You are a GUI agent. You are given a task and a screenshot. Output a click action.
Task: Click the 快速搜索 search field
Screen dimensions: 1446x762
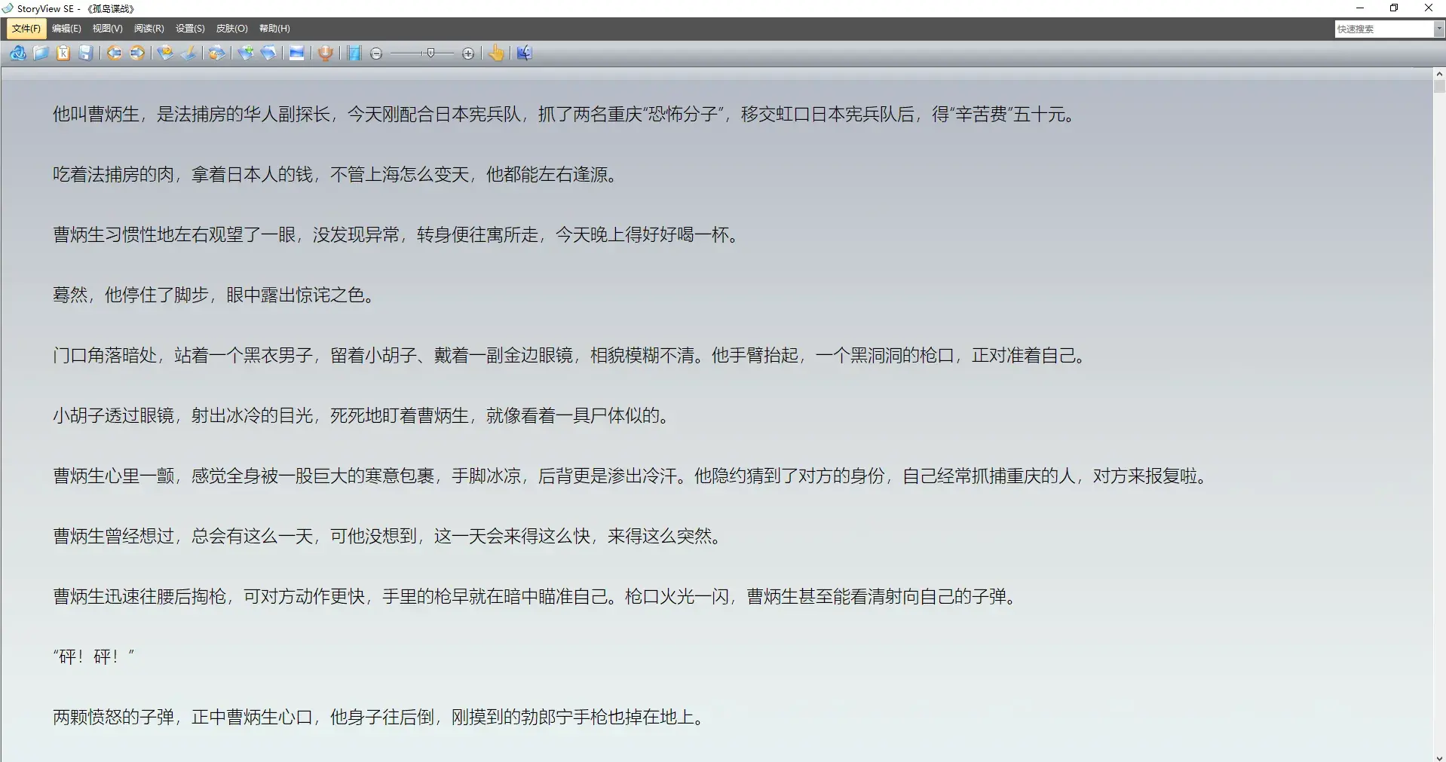coord(1384,29)
